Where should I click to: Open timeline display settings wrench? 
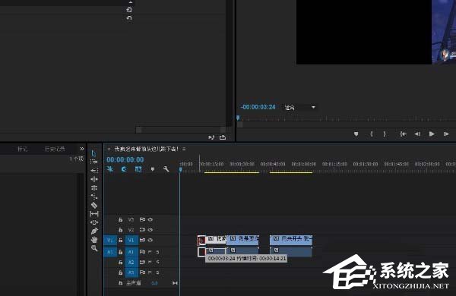[x=166, y=168]
